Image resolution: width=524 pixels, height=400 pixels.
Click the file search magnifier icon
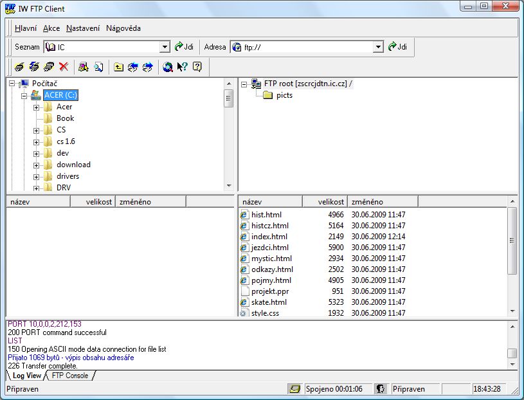[x=98, y=67]
